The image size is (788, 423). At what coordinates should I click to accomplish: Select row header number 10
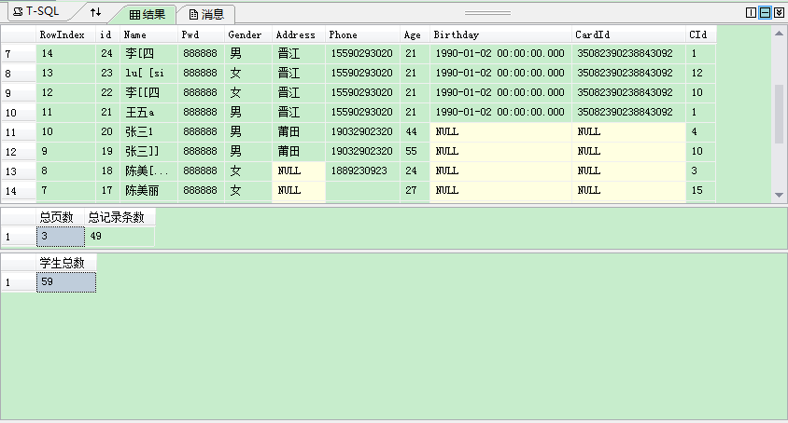pos(19,113)
